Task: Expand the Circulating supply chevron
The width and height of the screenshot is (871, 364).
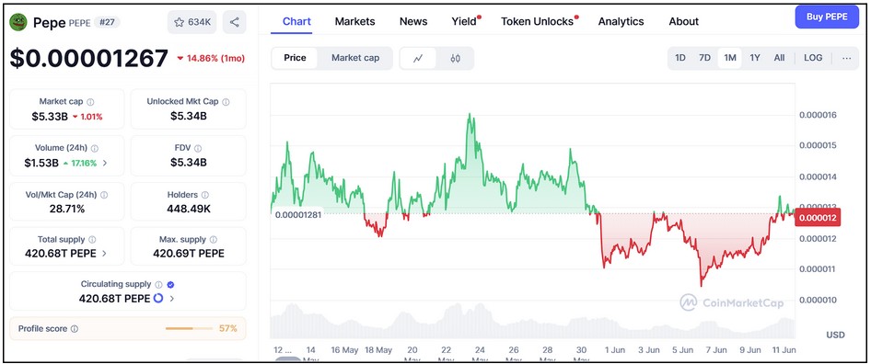Action: (x=171, y=299)
